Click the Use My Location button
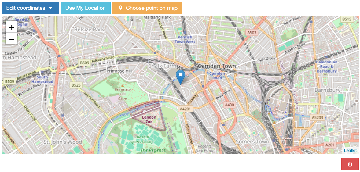 pos(85,8)
